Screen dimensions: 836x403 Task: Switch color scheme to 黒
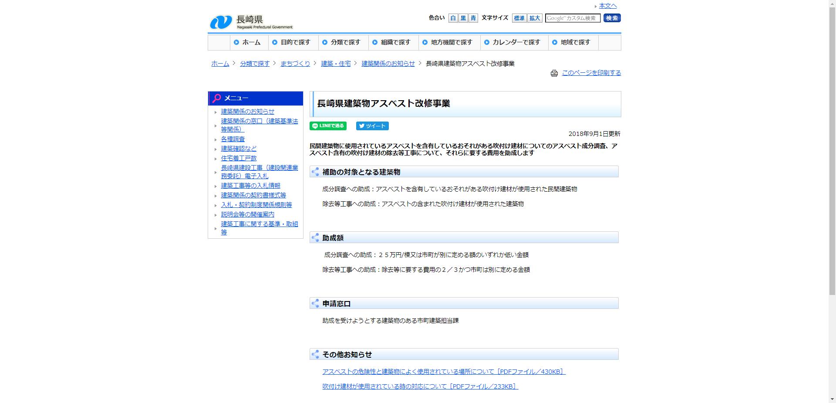(x=463, y=18)
